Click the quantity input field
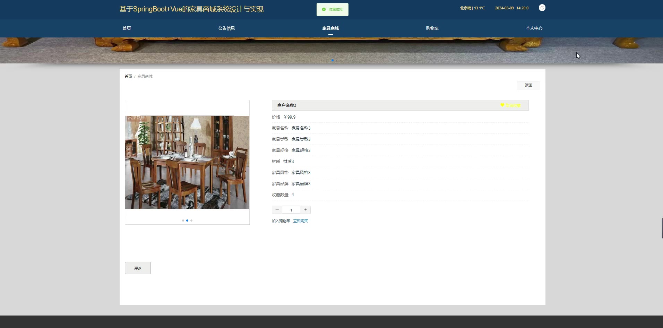Screen dimensions: 663x328 tap(291, 210)
